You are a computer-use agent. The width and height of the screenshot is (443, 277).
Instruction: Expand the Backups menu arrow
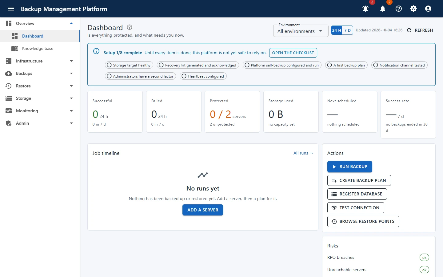71,73
